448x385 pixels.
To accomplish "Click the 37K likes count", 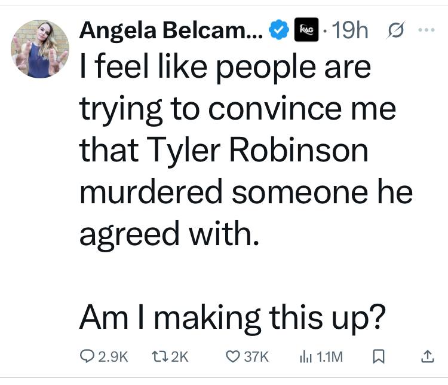I will [257, 357].
